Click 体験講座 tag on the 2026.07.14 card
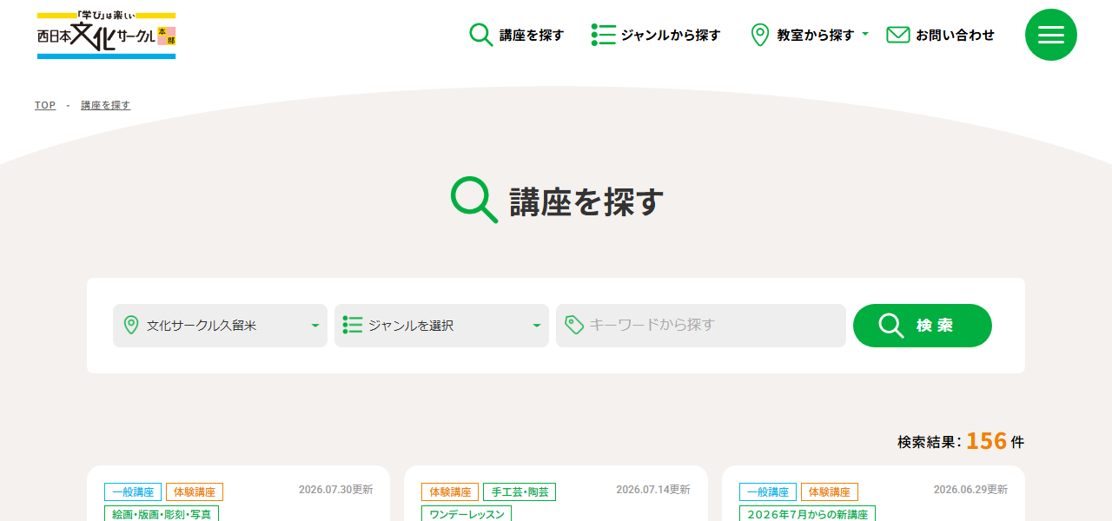The width and height of the screenshot is (1112, 521). tap(450, 491)
